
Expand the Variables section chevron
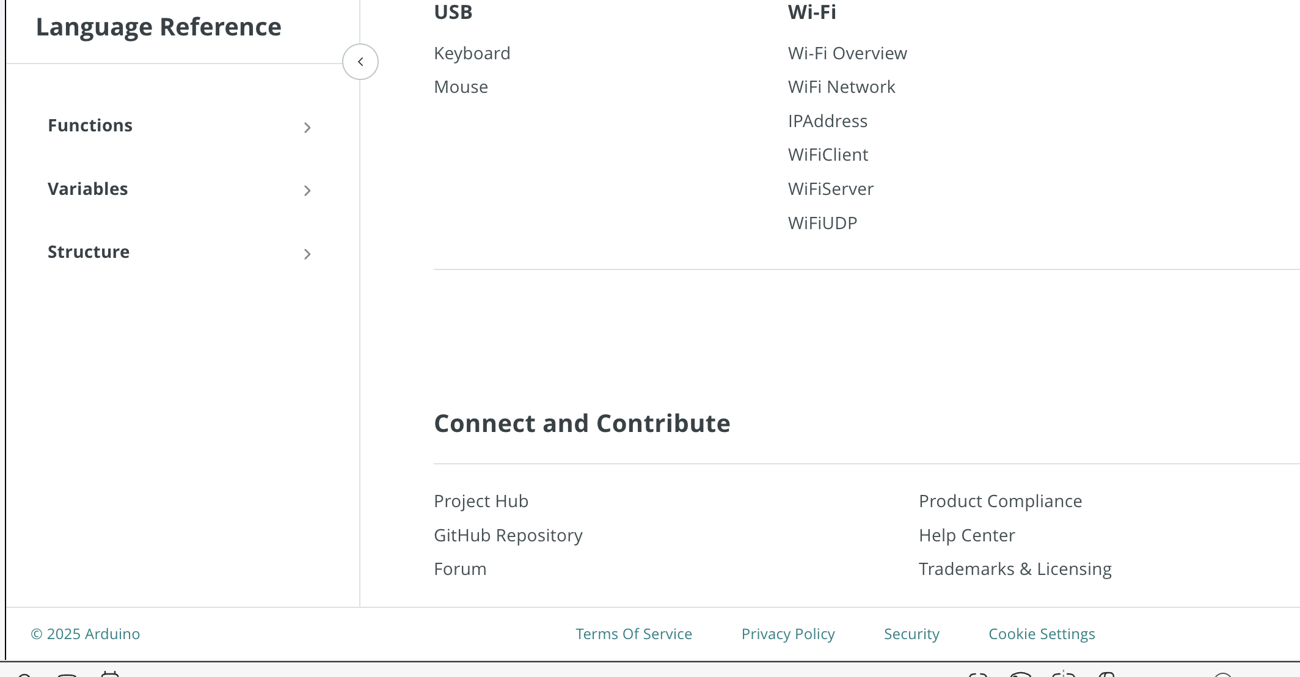point(307,191)
